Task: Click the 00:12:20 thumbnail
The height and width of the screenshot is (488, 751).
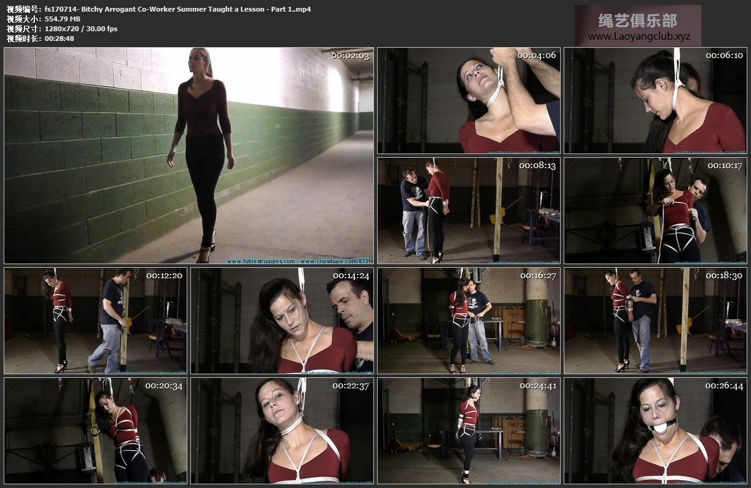Action: [x=95, y=320]
